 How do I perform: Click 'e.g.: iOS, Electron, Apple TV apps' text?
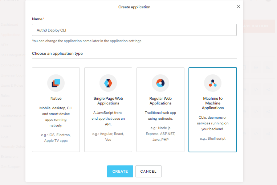click(56, 138)
